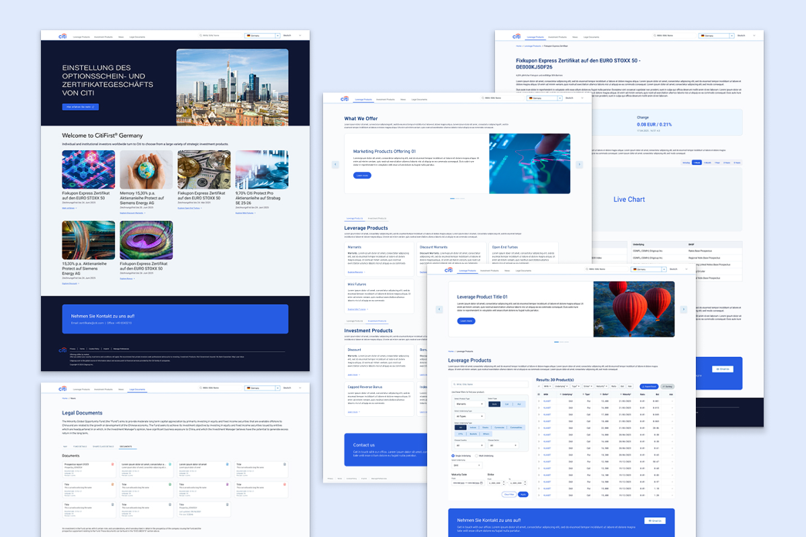
Task: Open red file icon on Prospectus report 2023 card
Action: [112, 465]
